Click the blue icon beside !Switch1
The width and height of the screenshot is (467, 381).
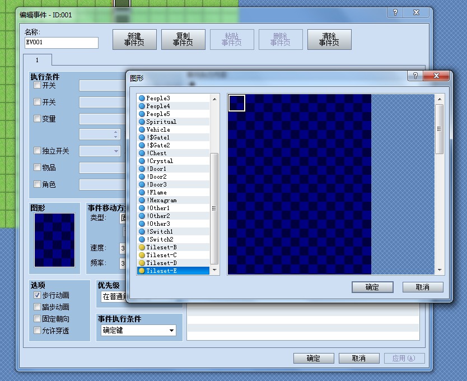(x=142, y=231)
